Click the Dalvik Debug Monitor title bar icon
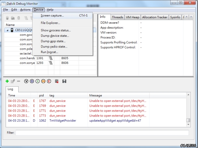 tap(3, 4)
